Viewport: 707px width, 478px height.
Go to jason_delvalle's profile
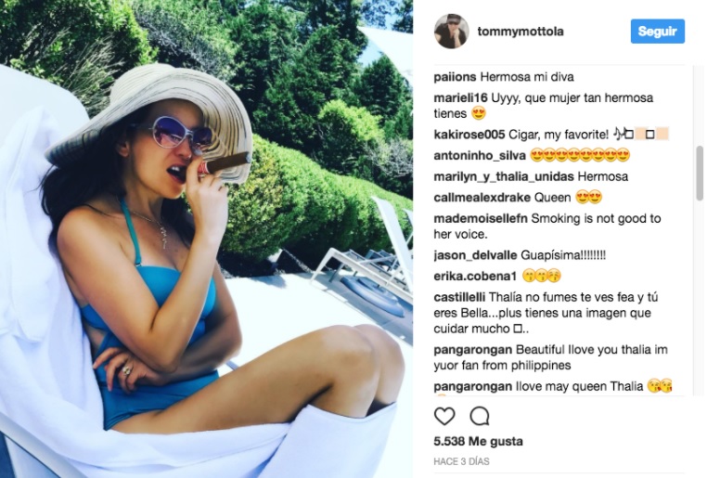[475, 255]
